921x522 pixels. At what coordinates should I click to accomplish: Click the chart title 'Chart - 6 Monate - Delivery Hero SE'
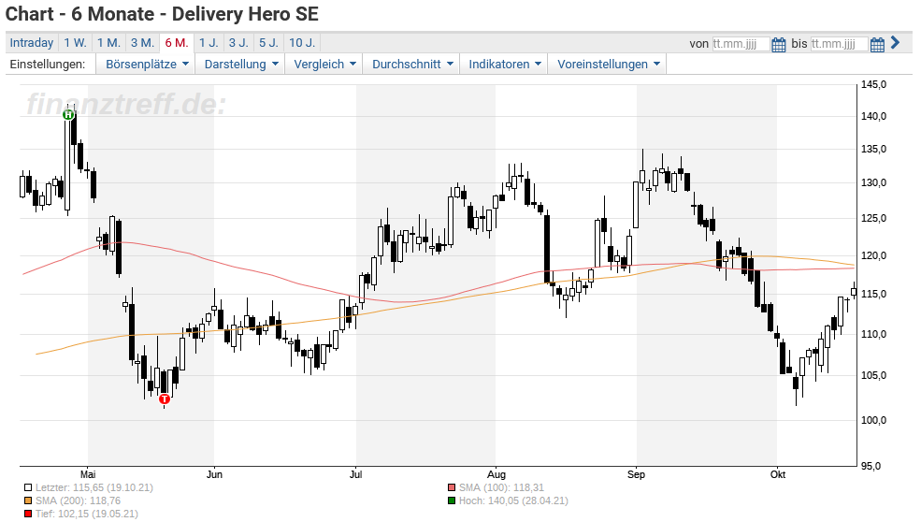(x=162, y=14)
